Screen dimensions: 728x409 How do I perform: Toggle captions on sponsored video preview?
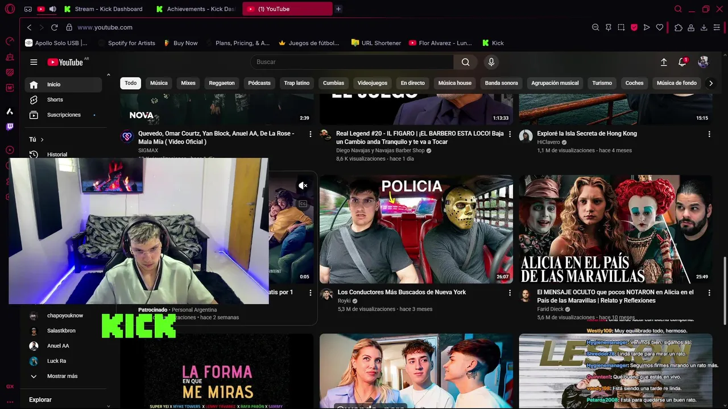point(303,204)
